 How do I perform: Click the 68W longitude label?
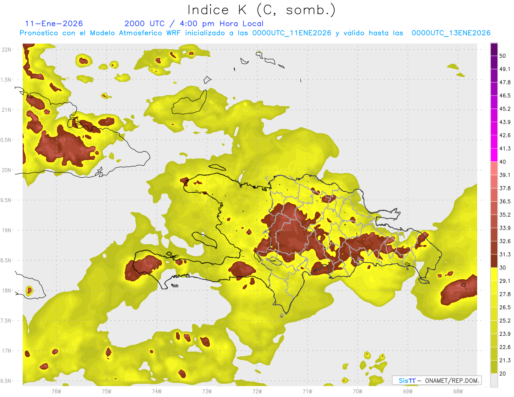point(458,391)
